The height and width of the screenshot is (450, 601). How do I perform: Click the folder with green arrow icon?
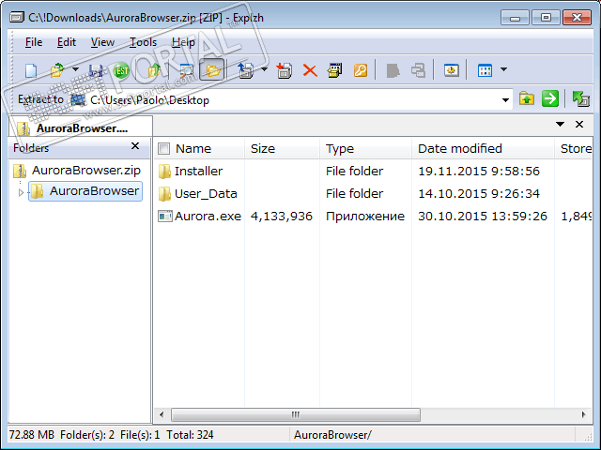coord(154,70)
